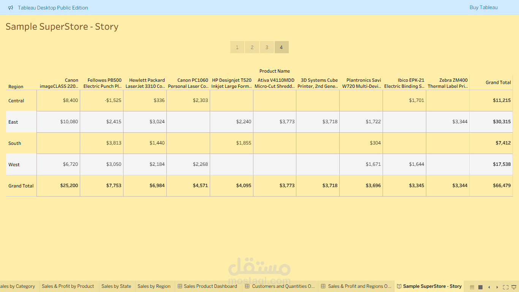
Task: Select HP Designjet T520 column header
Action: click(x=232, y=83)
